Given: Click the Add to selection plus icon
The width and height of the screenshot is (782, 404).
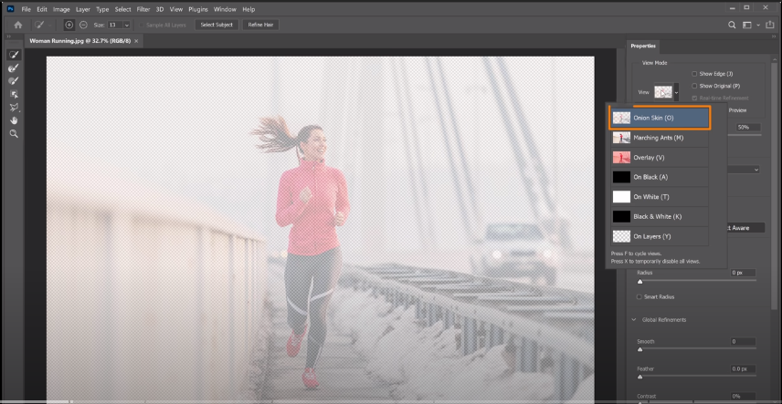Looking at the screenshot, I should [x=69, y=25].
